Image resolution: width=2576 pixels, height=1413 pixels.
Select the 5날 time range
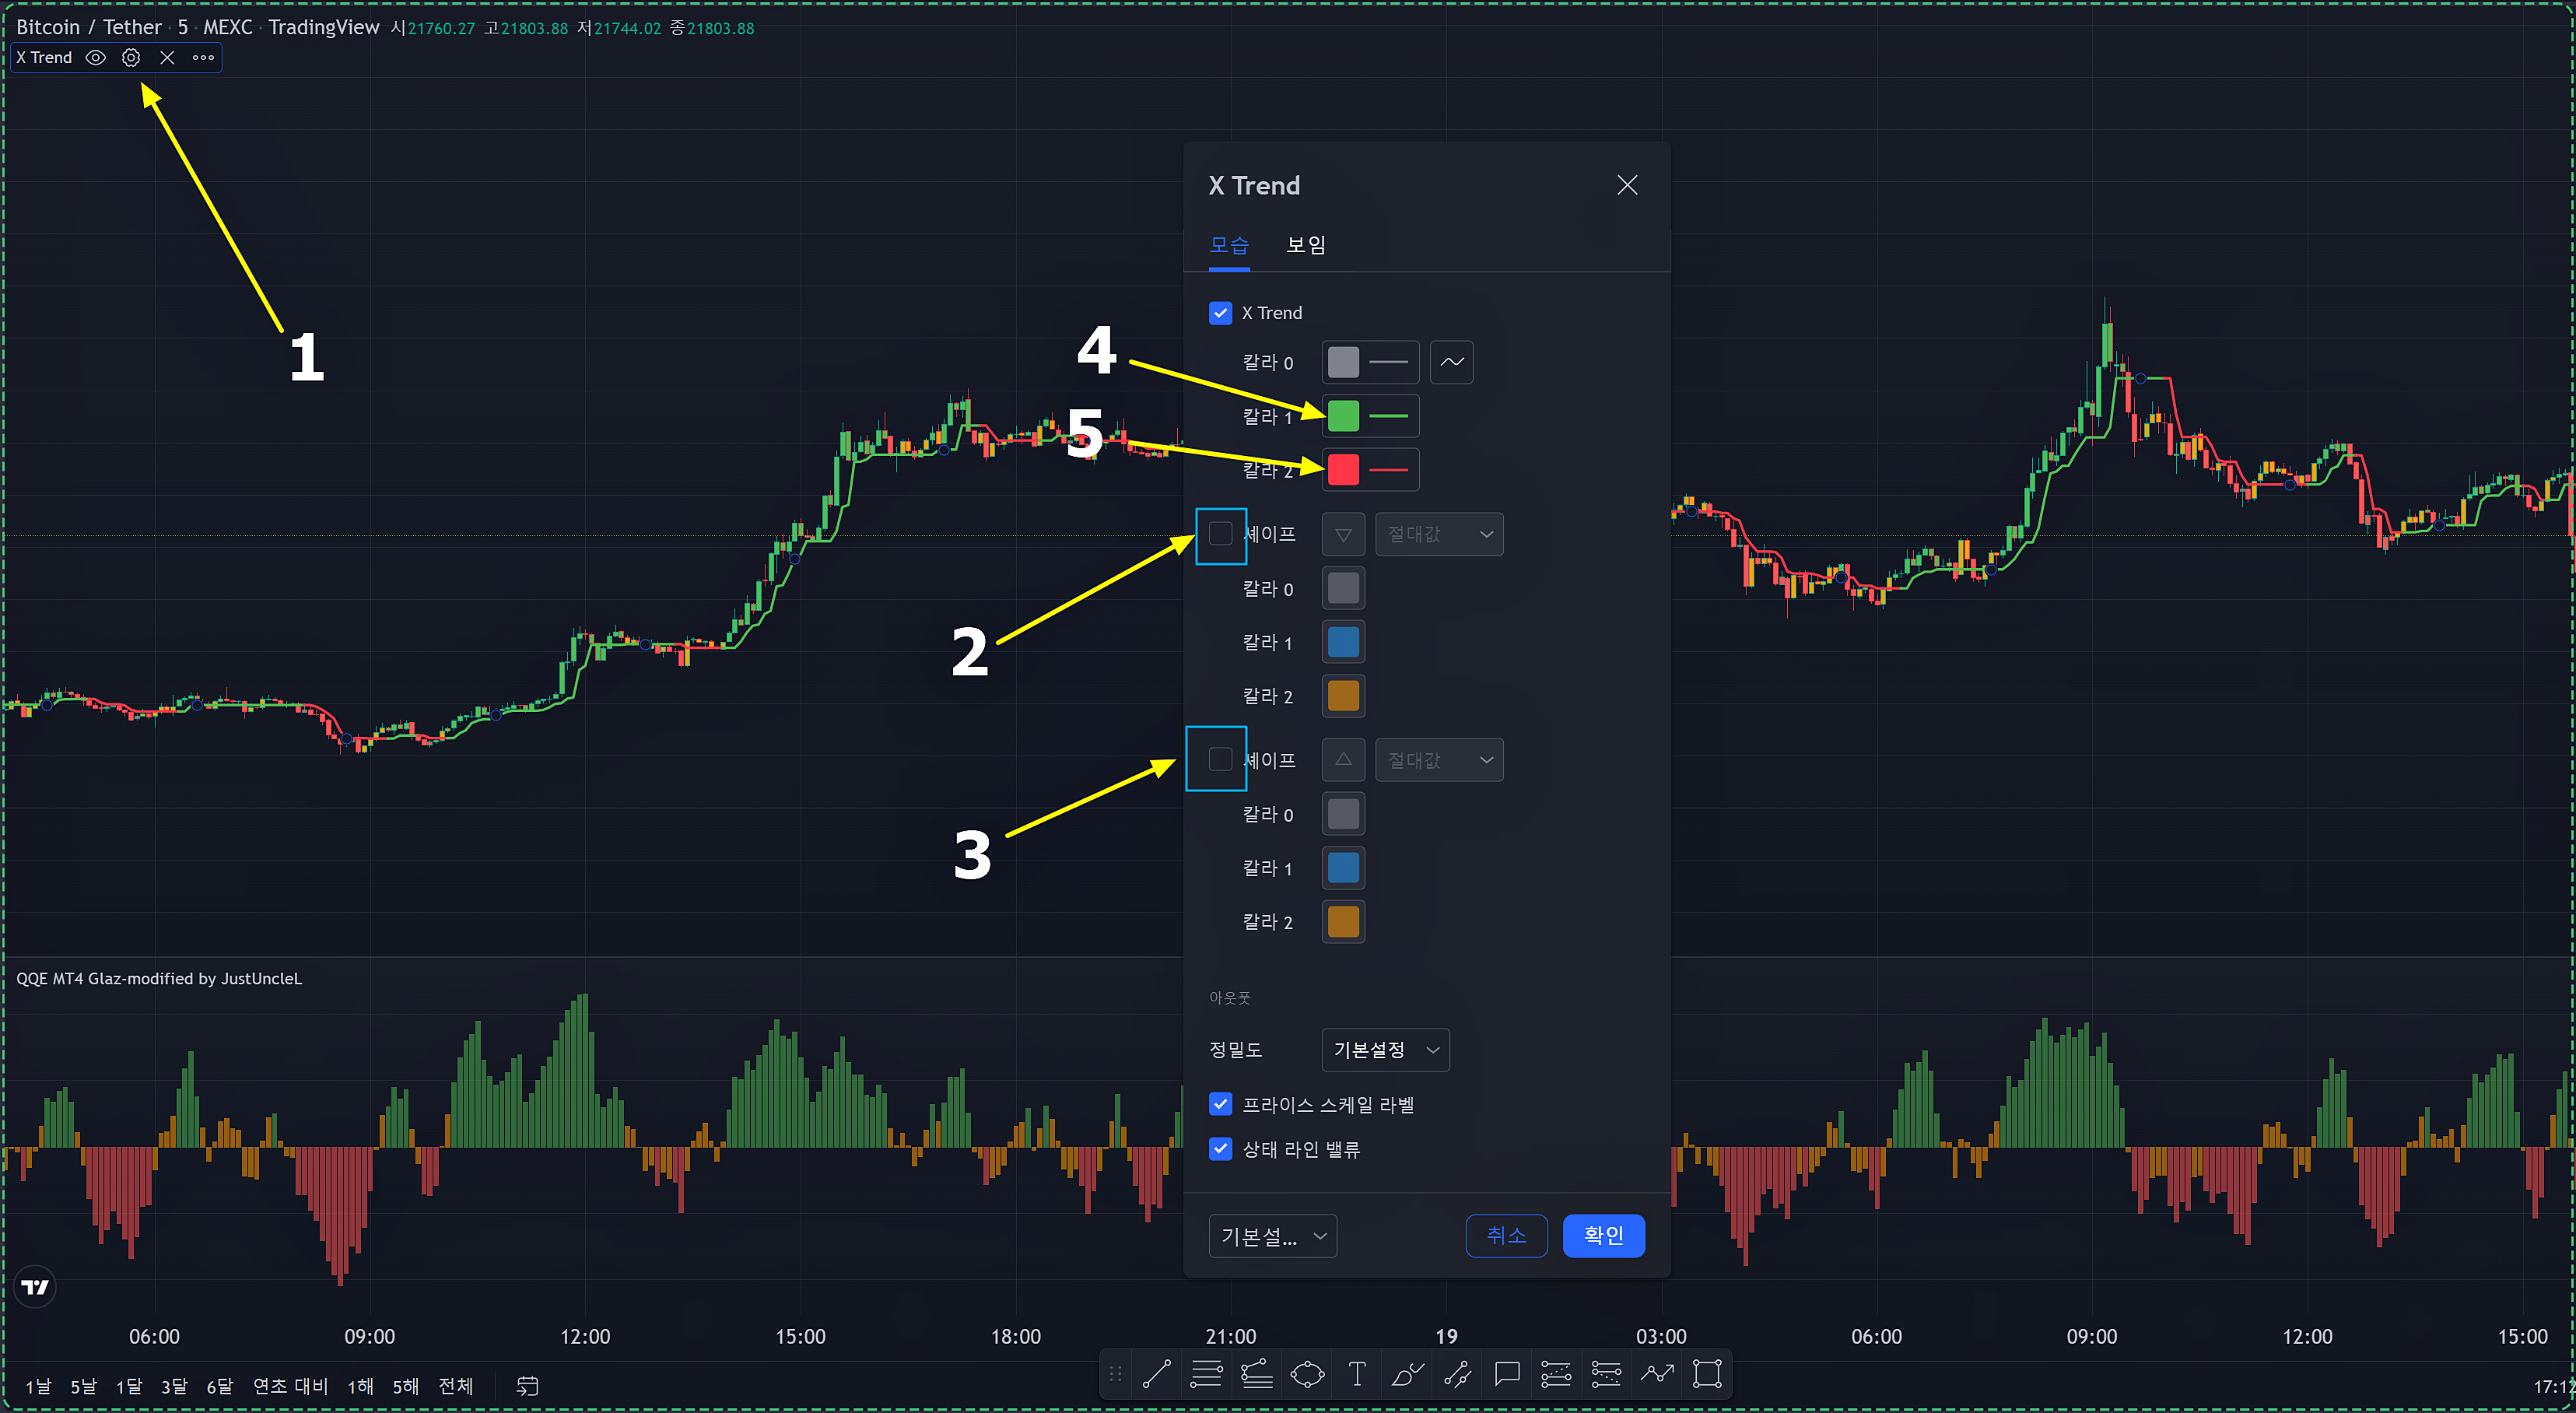(83, 1386)
